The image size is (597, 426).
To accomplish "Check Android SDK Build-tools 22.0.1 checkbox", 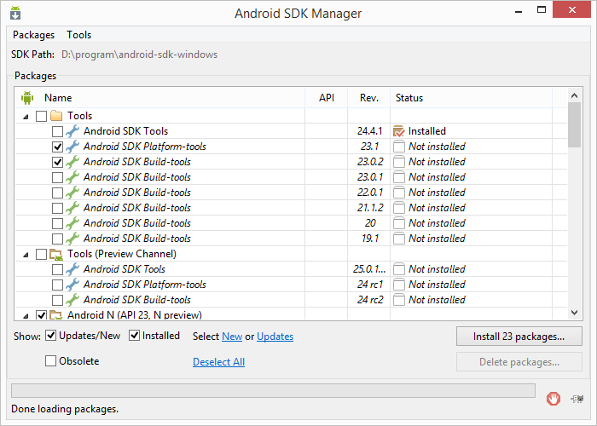I will pos(57,193).
